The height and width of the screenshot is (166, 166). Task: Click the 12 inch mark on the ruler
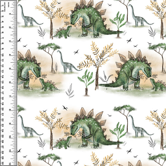(x=10, y=164)
